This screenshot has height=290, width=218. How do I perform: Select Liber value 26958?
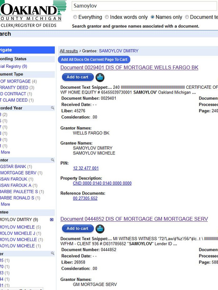coord(80,262)
